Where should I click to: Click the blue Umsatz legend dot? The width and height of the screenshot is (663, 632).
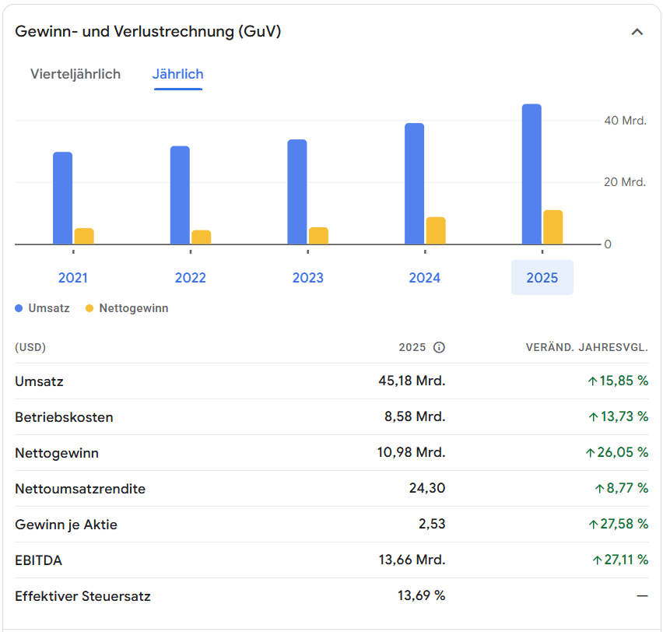click(19, 308)
